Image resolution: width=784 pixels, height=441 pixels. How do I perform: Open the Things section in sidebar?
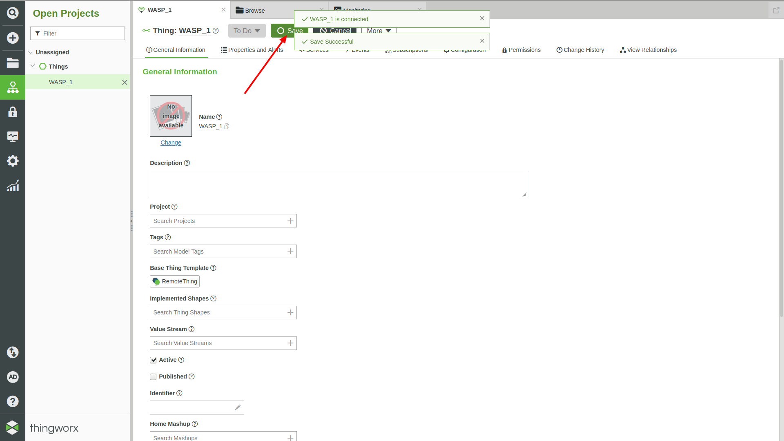click(x=57, y=66)
